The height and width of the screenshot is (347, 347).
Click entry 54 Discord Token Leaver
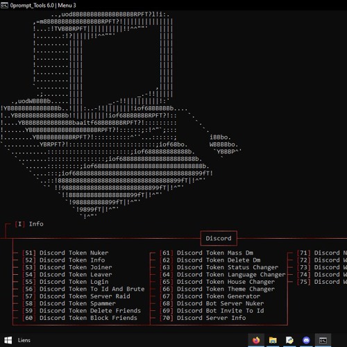pos(67,275)
